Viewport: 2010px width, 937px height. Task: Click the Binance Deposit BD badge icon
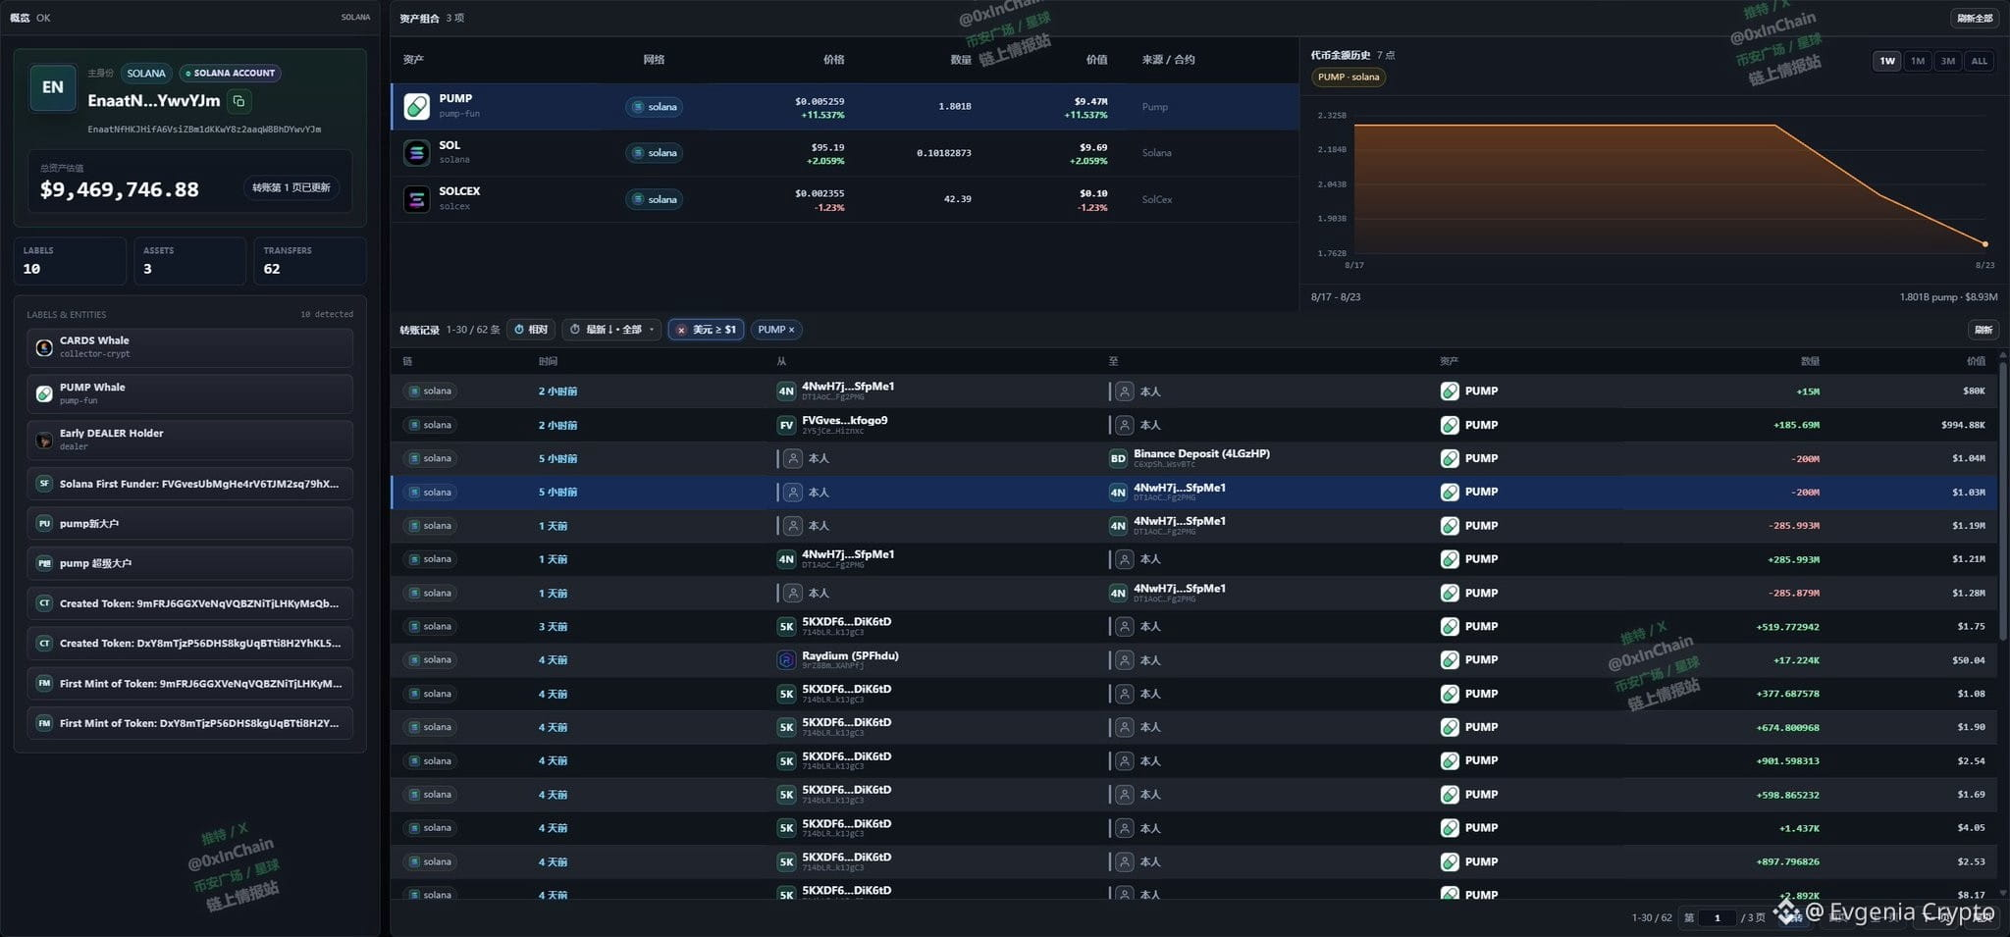[1118, 458]
